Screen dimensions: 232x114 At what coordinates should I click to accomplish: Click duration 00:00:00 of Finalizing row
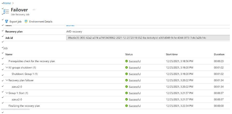tap(219, 106)
